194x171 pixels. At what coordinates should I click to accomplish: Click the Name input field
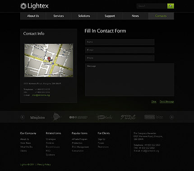point(120,42)
